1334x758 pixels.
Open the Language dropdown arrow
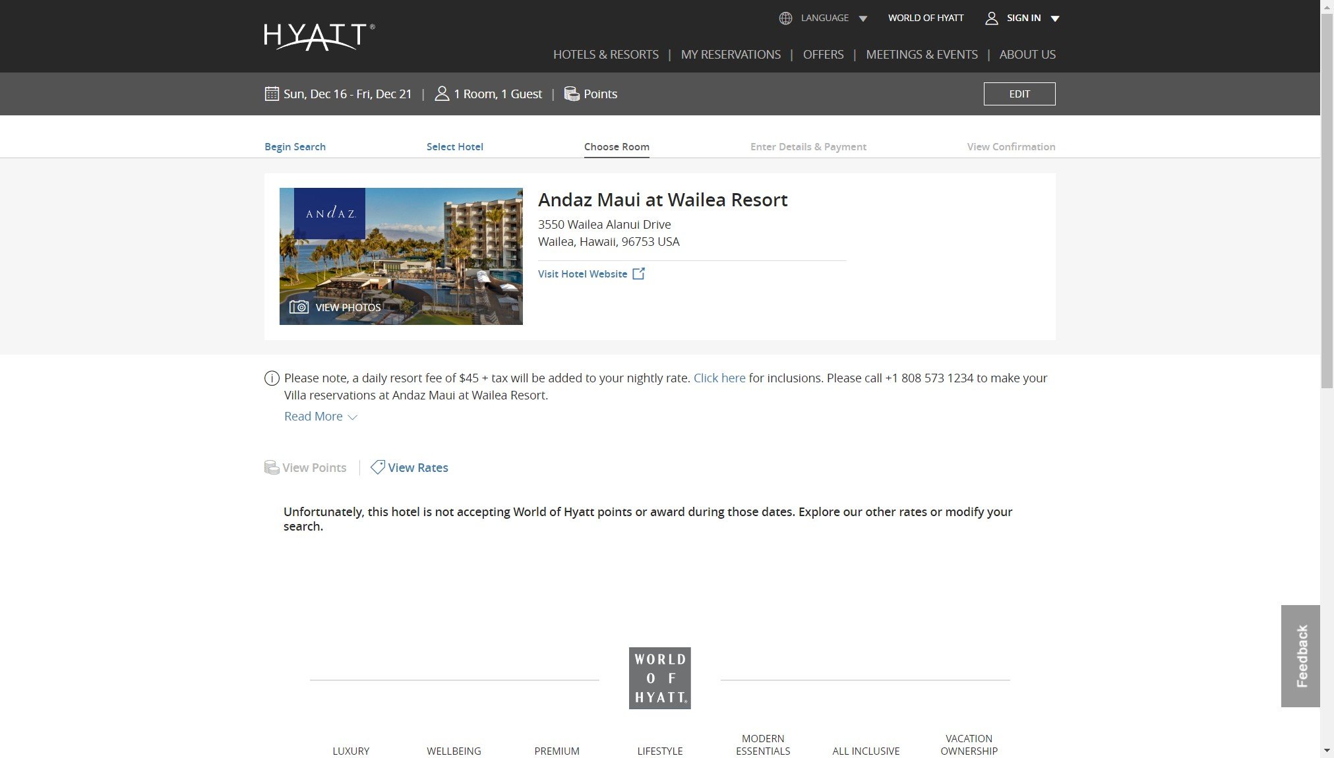coord(863,18)
